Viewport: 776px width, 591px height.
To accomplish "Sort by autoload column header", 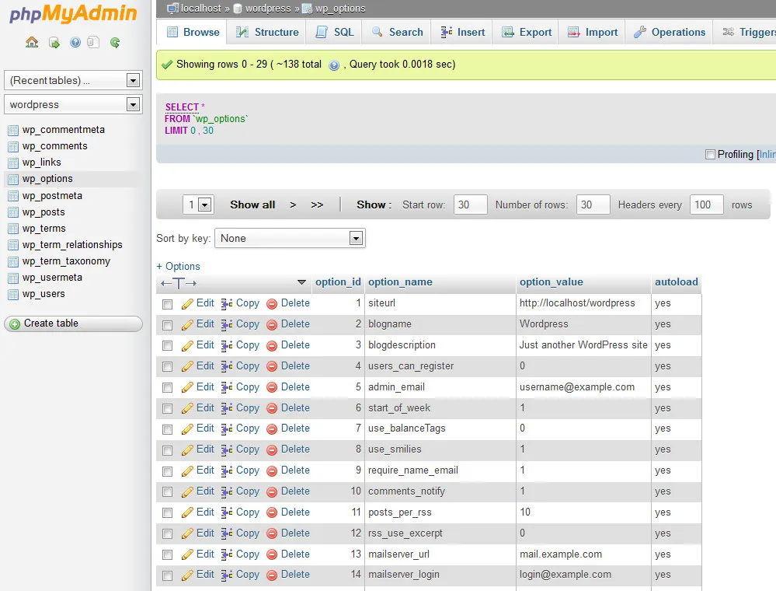I will click(677, 282).
